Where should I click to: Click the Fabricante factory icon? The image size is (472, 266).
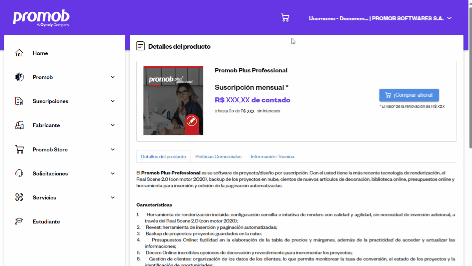coord(19,125)
